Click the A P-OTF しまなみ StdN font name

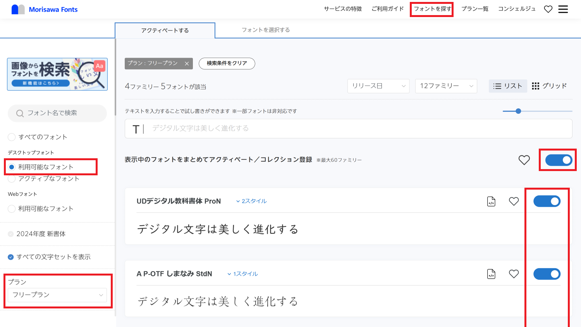point(174,274)
